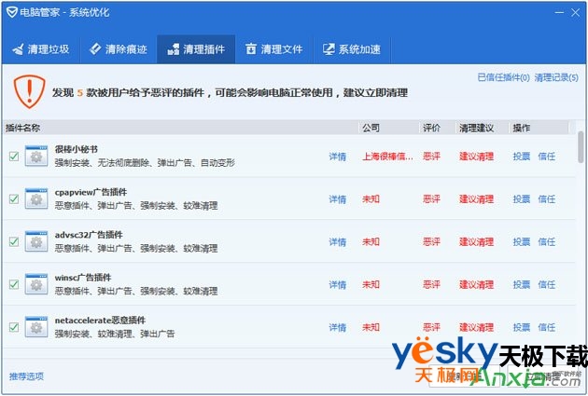Switch to the 清理垃圾 tab
The image size is (588, 396).
tap(41, 49)
